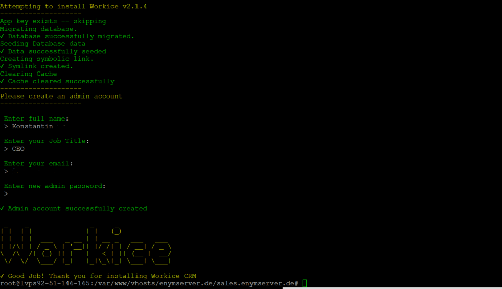
Task: Click the 'Enter full name:' prompt
Action: pyautogui.click(x=36, y=118)
